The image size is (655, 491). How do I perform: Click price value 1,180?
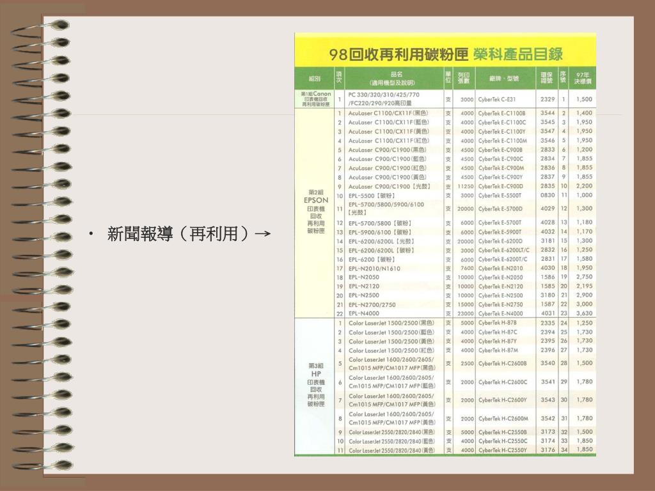585,222
